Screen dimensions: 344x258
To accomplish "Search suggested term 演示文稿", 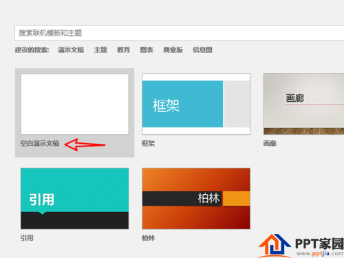I will (71, 50).
